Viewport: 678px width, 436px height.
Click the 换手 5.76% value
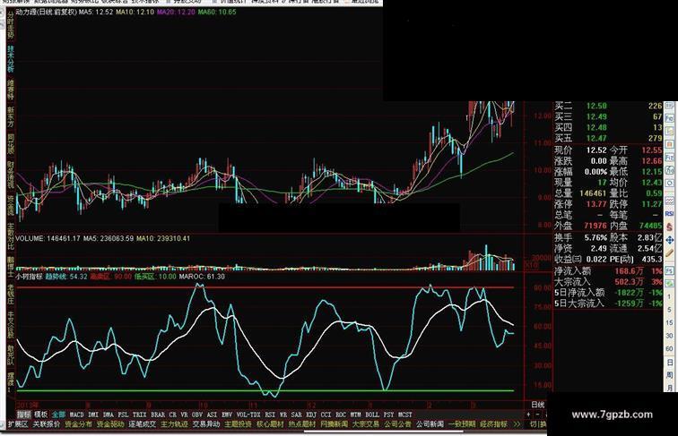595,237
